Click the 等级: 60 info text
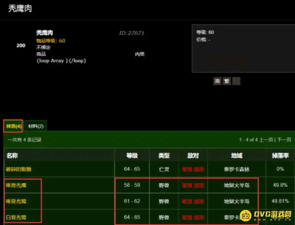 [x=205, y=32]
